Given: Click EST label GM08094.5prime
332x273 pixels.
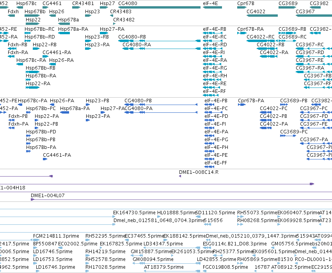Looking at the screenshot, I should pyautogui.click(x=153, y=259).
